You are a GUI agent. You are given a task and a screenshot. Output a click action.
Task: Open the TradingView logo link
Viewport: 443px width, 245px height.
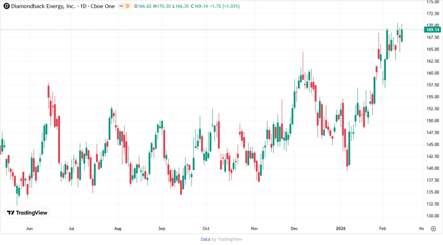tap(27, 213)
